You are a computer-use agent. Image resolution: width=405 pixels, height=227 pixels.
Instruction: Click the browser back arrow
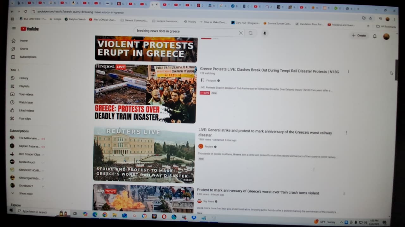pos(12,12)
